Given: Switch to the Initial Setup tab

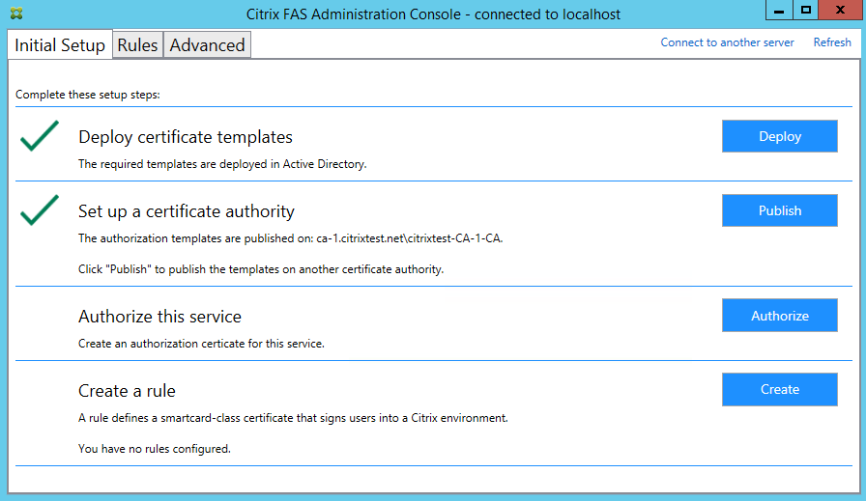Looking at the screenshot, I should click(60, 45).
